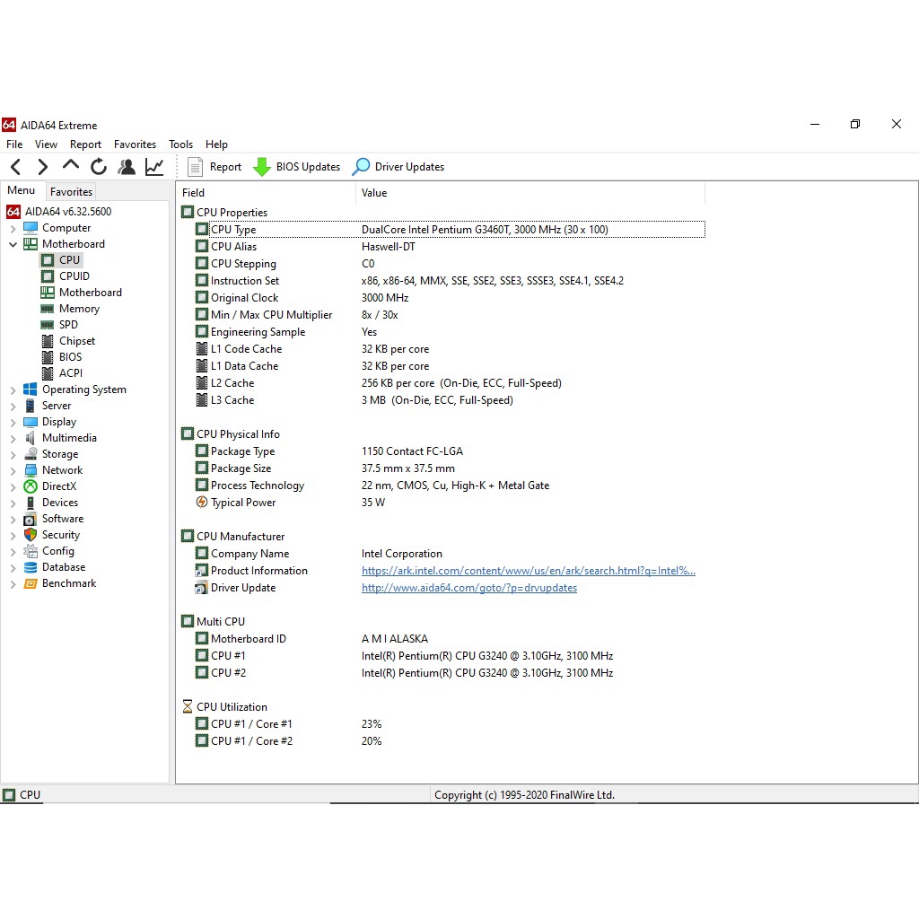This screenshot has width=919, height=919.
Task: Open the Memory tree item
Action: click(79, 309)
